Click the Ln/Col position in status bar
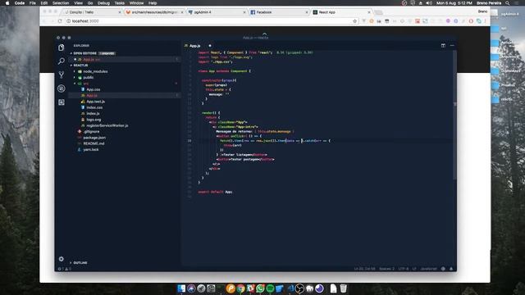525x295 pixels. click(364, 269)
